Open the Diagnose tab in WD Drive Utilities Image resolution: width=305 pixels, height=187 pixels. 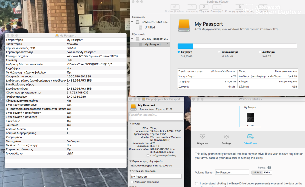tap(203, 139)
